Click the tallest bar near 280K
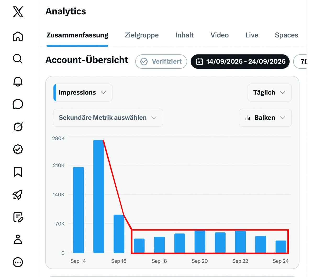Screen dimensions: 314x277 click(x=99, y=196)
